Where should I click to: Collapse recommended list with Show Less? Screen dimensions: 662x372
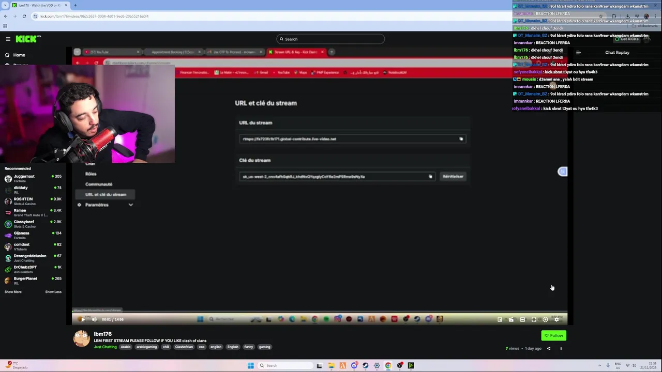coord(53,292)
